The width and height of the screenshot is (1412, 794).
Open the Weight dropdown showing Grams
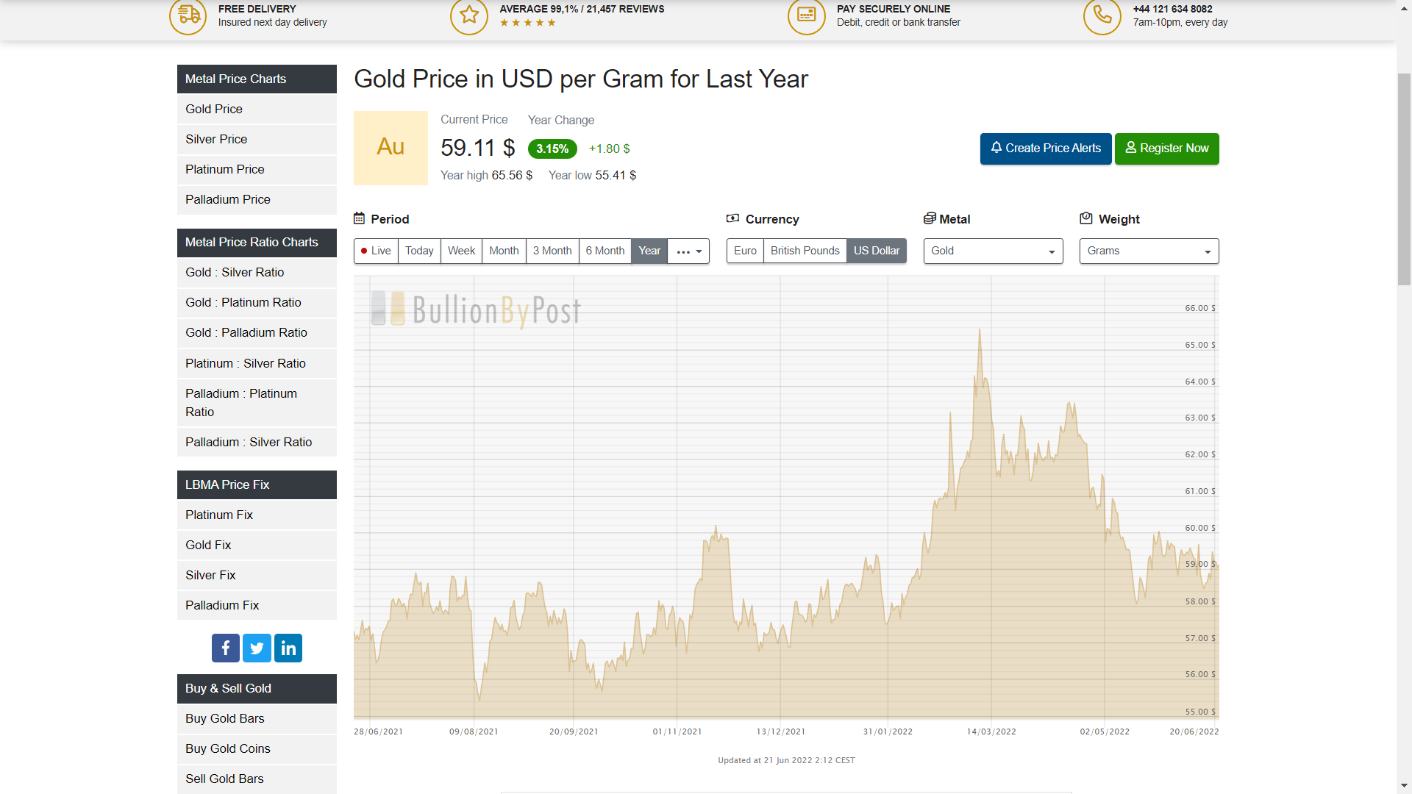click(1149, 251)
